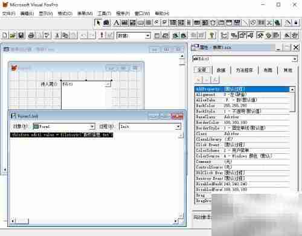This screenshot has height=236, width=302.
Task: Toggle the Button Lock icon on controls toolbar
Action: [x=296, y=22]
